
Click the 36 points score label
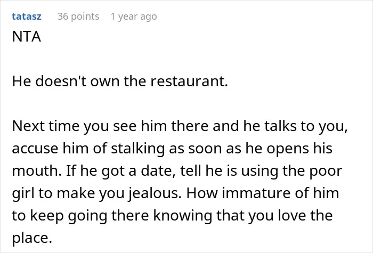coord(78,17)
